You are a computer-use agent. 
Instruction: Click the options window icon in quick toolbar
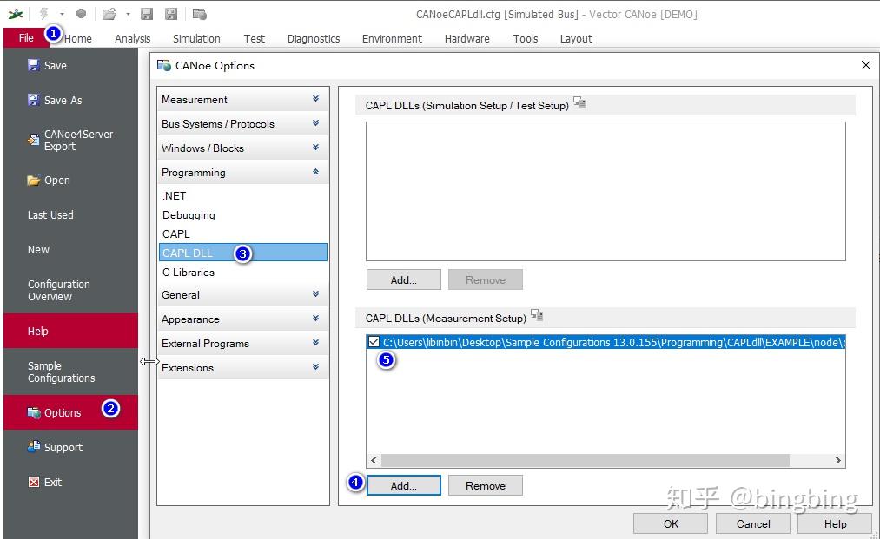tap(199, 14)
